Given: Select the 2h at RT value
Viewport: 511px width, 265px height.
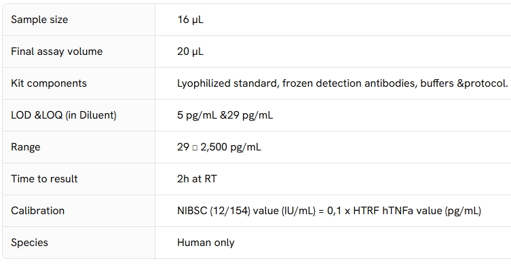Looking at the screenshot, I should pyautogui.click(x=197, y=179).
